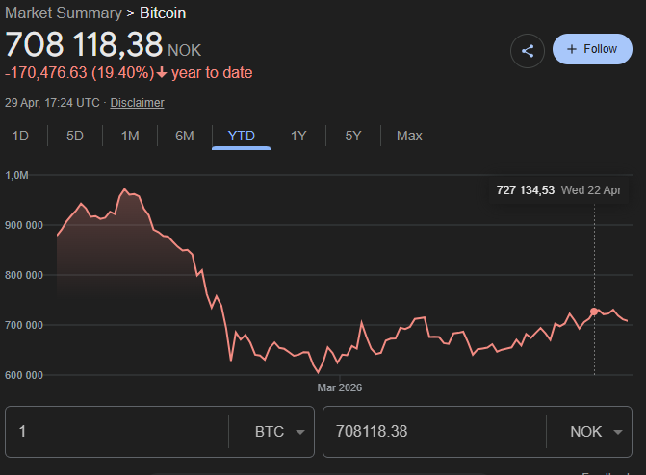Switch to the 1M range tab
This screenshot has width=646, height=475.
click(130, 136)
